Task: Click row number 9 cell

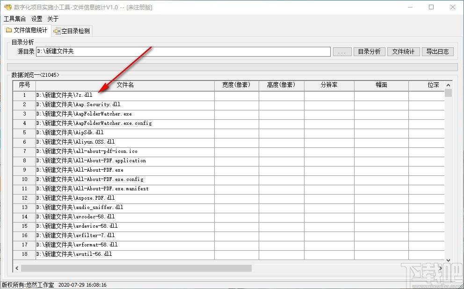Action: 25,170
